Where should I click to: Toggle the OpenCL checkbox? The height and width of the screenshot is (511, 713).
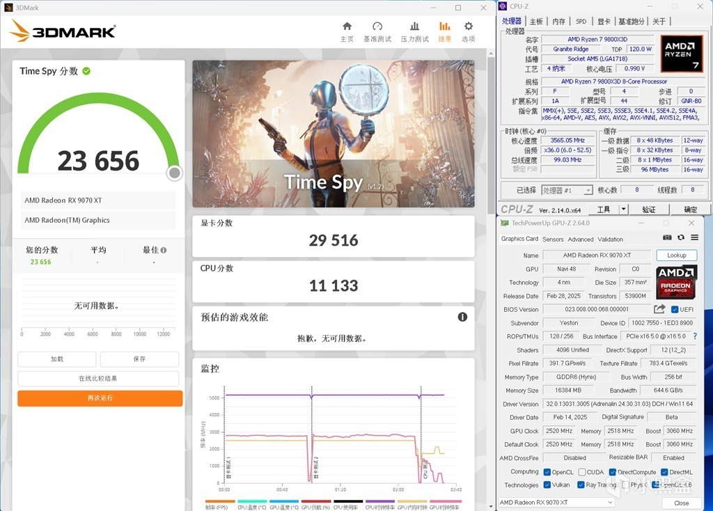[547, 472]
